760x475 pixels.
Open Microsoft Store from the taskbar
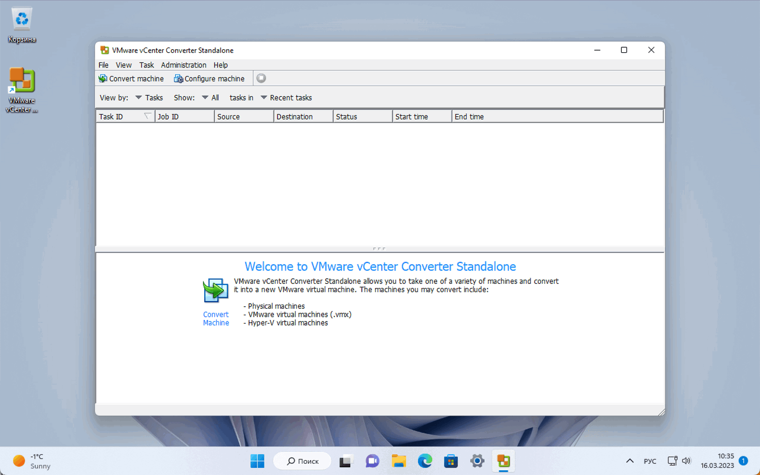[451, 461]
